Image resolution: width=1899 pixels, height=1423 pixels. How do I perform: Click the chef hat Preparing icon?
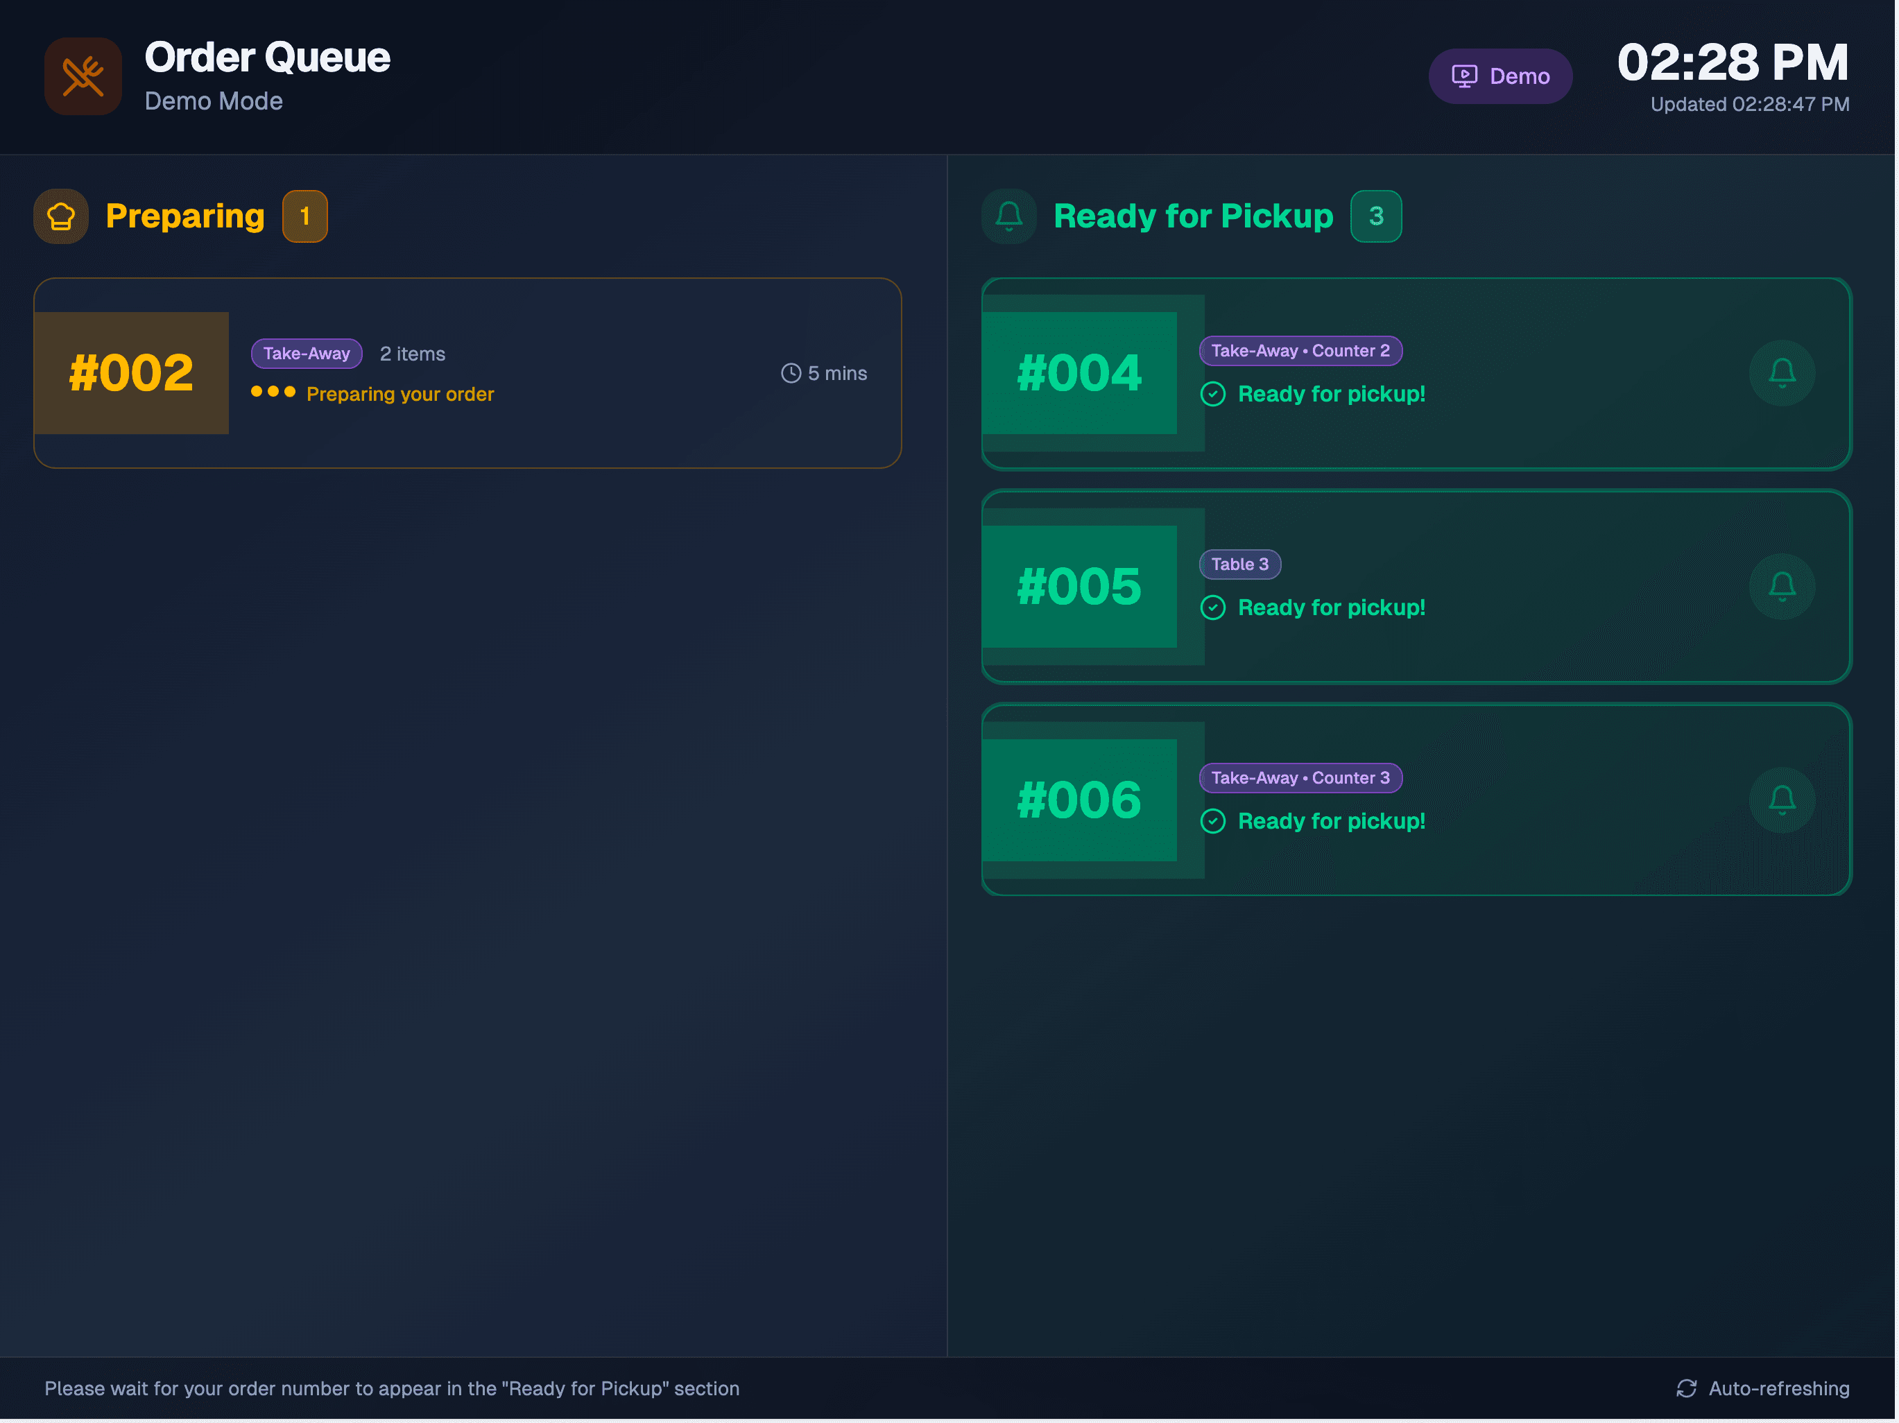(61, 216)
